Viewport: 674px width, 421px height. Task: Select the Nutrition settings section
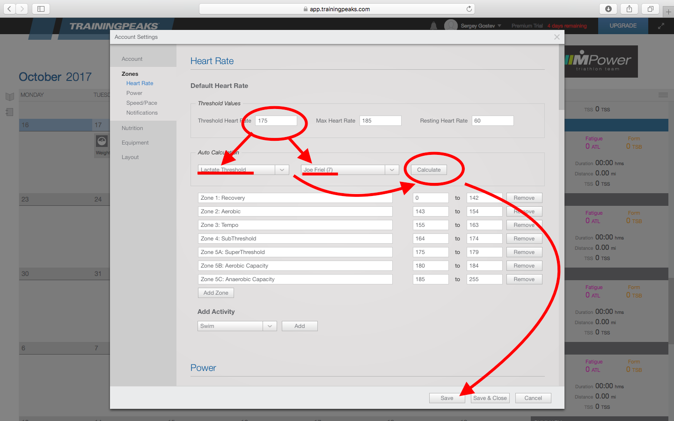click(x=132, y=128)
